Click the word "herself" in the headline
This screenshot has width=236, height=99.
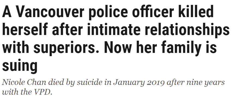pos(25,29)
